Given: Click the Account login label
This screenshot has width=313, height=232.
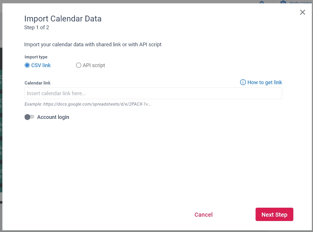Looking at the screenshot, I should tap(53, 117).
